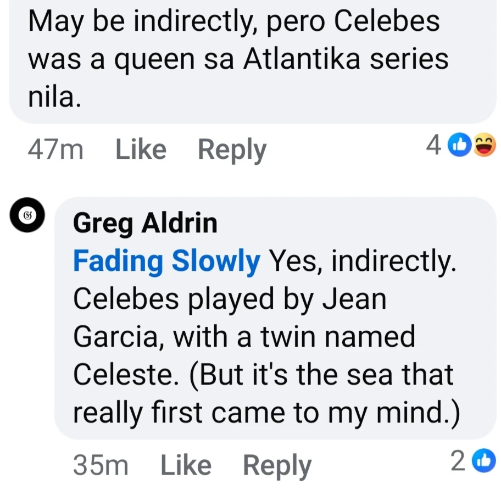View the 2 reactions count on Greg's reply
Viewport: 501px width, 495px height.
(x=458, y=461)
